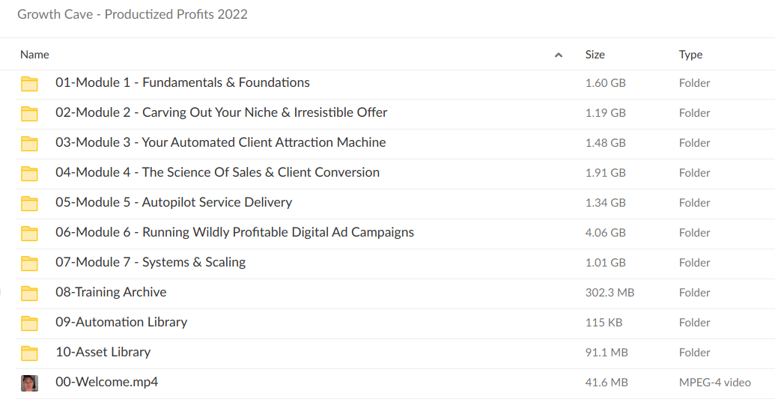Click folder icon next to Module 5 Autopilot Service Delivery
The height and width of the screenshot is (411, 775).
click(x=29, y=203)
